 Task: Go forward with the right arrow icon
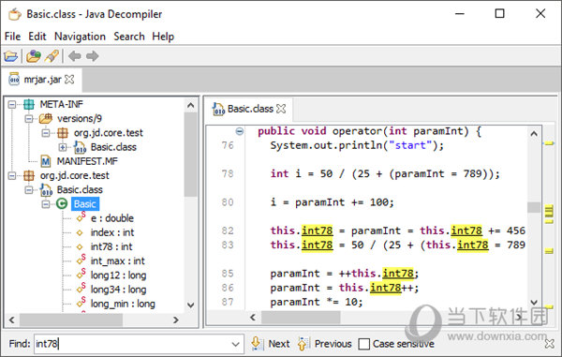pyautogui.click(x=93, y=56)
